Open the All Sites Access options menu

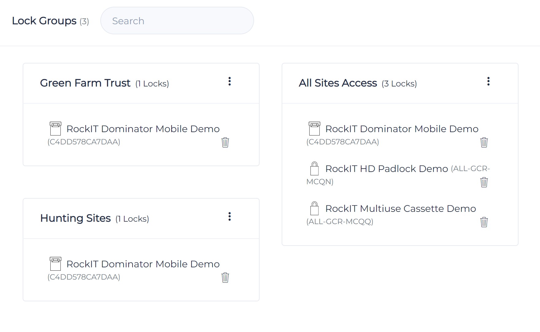pos(488,81)
